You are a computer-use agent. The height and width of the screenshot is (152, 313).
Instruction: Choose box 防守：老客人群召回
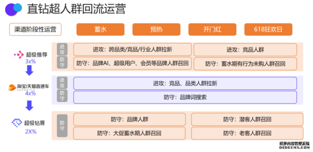coord(247,133)
